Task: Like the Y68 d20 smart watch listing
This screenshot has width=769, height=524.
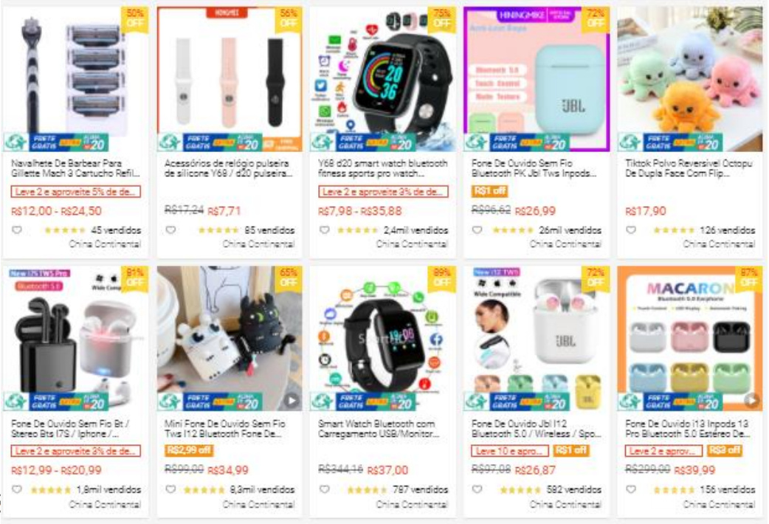Action: 324,230
